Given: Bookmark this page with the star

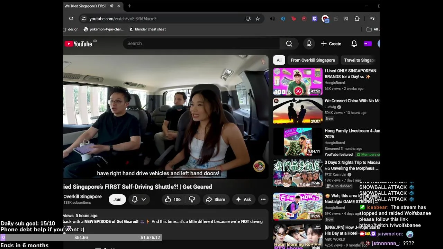Looking at the screenshot, I should (x=257, y=19).
